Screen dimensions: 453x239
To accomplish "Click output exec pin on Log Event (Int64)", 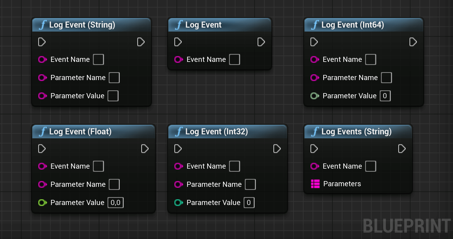I will [413, 42].
